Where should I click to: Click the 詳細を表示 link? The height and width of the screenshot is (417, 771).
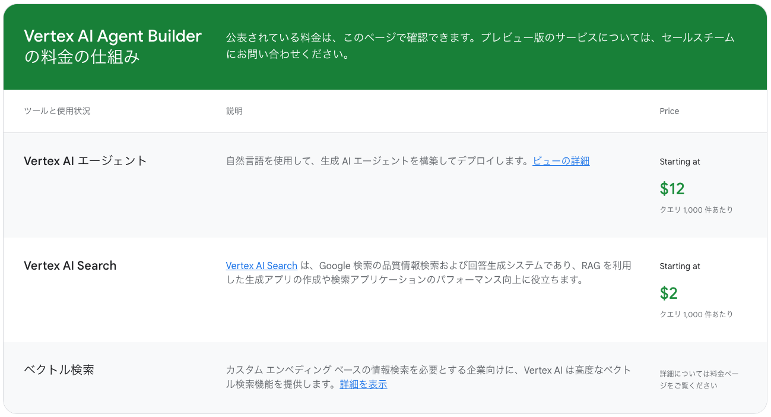363,384
